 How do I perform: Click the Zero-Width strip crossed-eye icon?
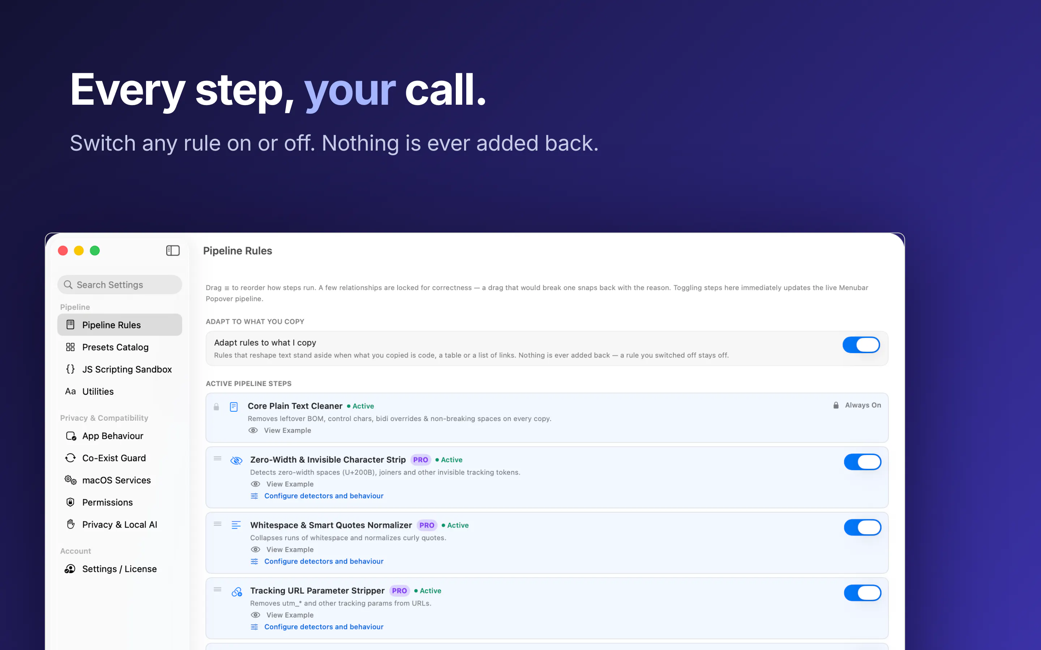click(x=236, y=460)
